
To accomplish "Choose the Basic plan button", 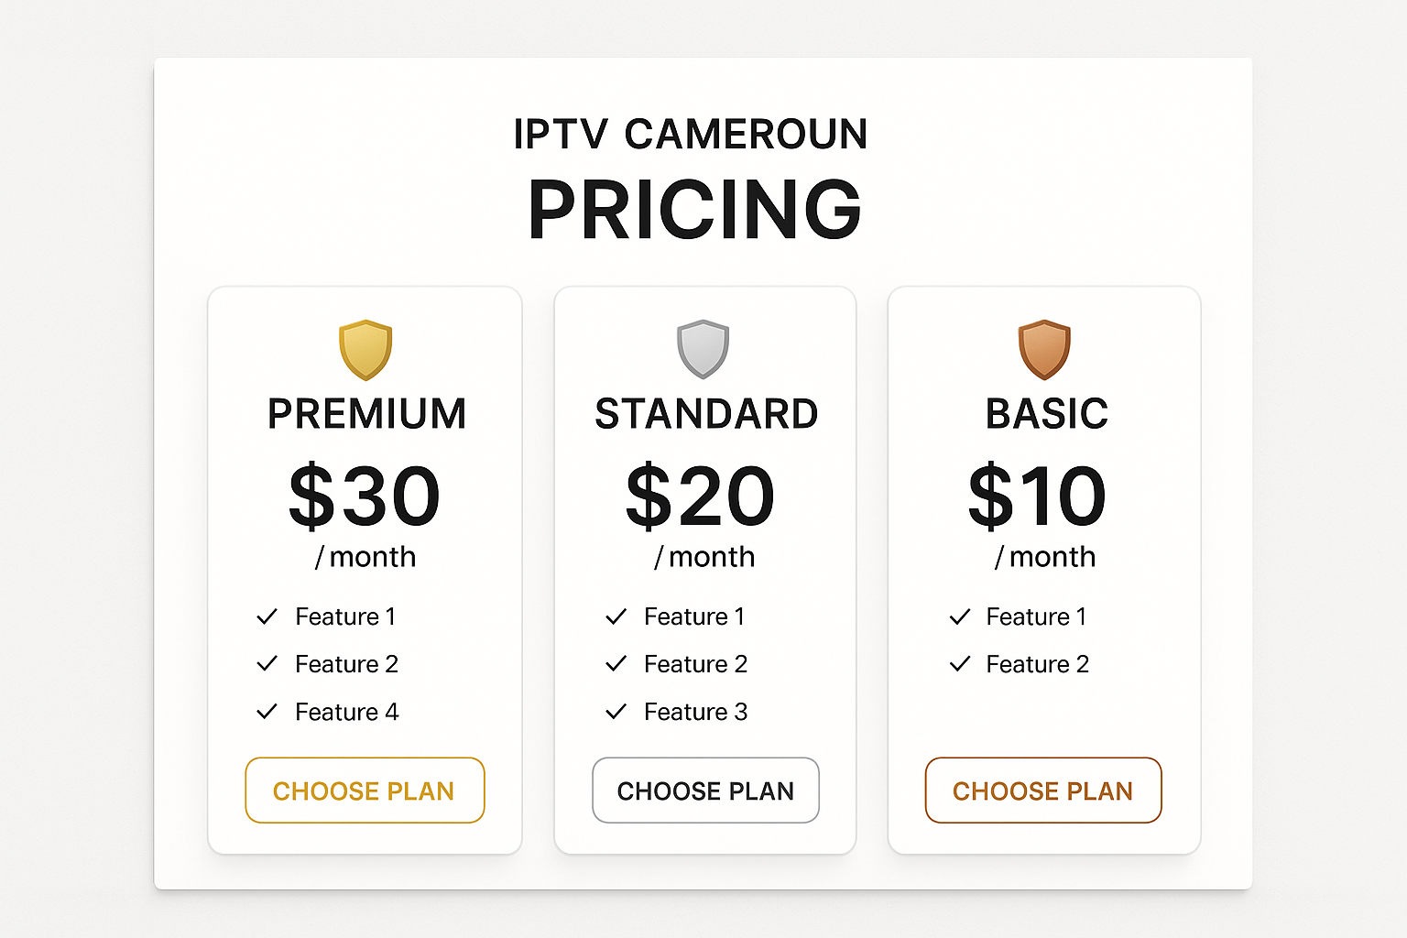I will click(1043, 791).
